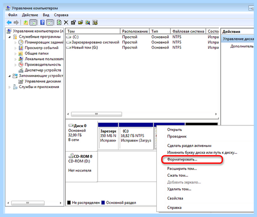
Task: Select Диспетчер устройств in tree
Action: point(43,70)
